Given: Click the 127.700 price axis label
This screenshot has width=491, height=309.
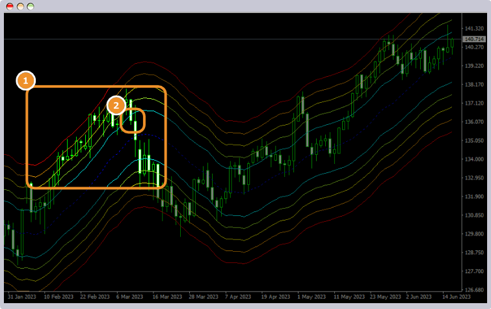Looking at the screenshot, I should click(474, 271).
